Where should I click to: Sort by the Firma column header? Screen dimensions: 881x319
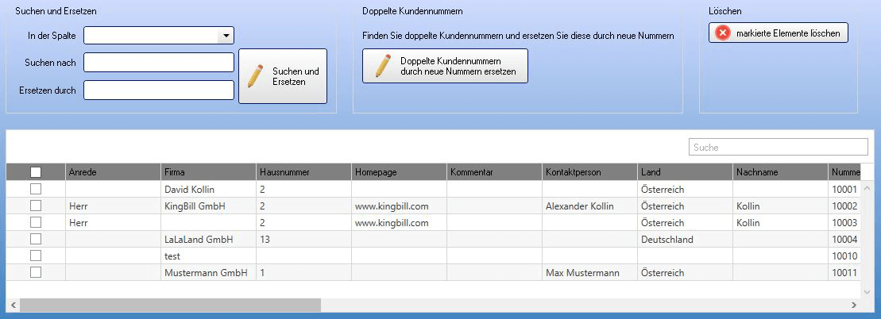(208, 172)
